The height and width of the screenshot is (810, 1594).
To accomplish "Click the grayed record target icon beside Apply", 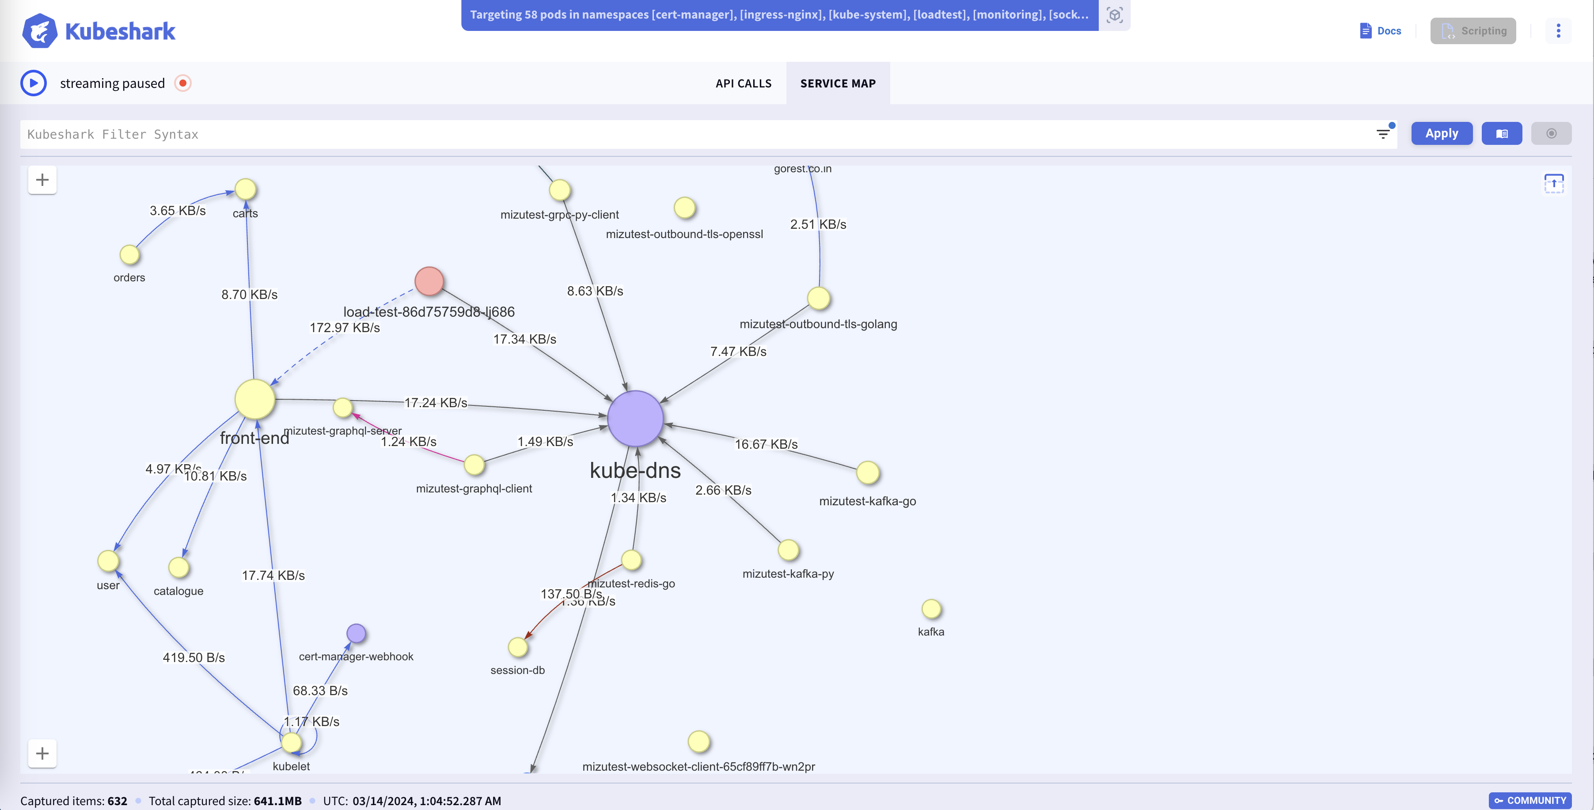I will 1551,133.
